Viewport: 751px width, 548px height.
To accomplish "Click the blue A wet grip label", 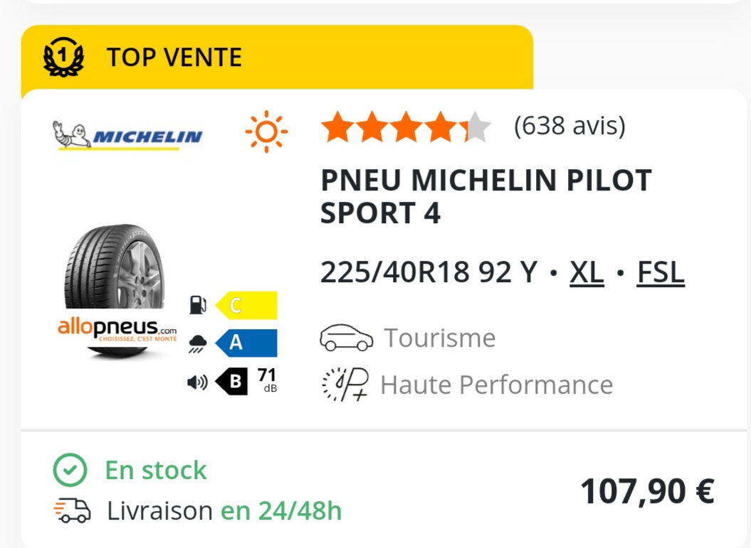I will (x=246, y=343).
